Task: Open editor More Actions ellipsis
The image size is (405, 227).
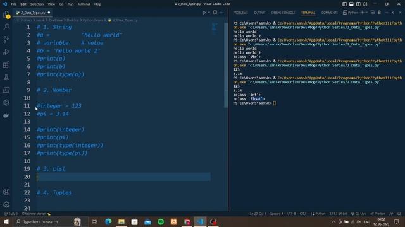Action: (x=222, y=13)
